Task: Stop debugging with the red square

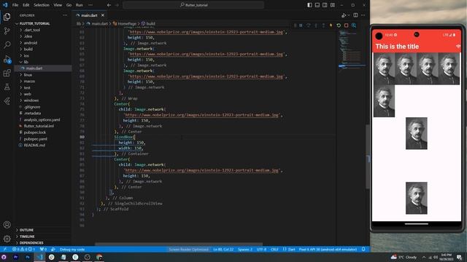Action: (x=346, y=25)
